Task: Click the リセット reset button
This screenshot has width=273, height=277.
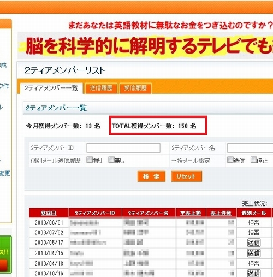Action: click(187, 176)
